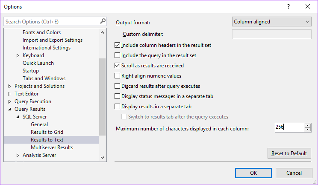
Task: Increase maximum characters with up arrow
Action: tap(308, 125)
